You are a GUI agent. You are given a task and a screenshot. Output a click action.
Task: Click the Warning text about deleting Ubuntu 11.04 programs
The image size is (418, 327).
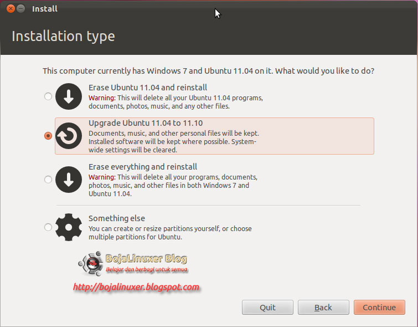tap(176, 102)
